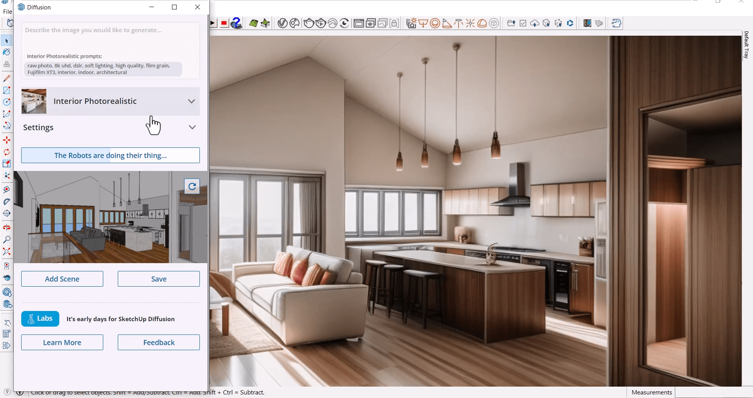
Task: Open the File menu
Action: (7, 11)
